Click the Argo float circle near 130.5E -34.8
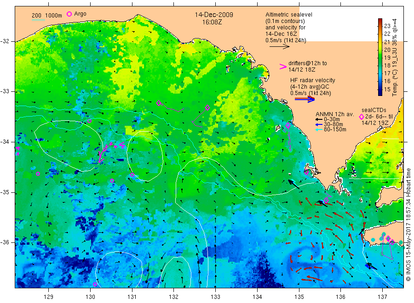414x303 pixels. click(x=112, y=180)
